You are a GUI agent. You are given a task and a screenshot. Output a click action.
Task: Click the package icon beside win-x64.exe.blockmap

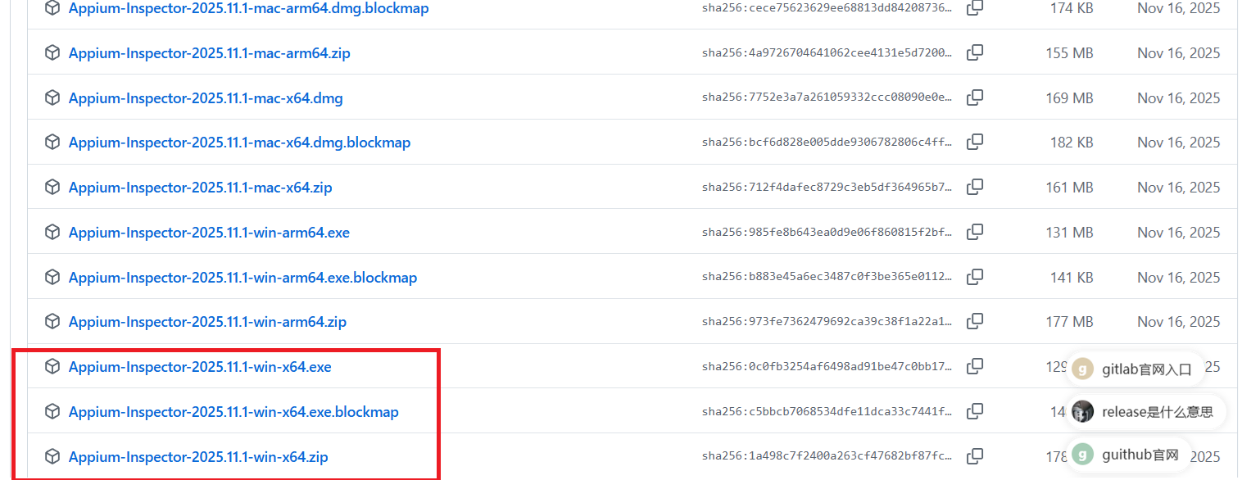52,411
